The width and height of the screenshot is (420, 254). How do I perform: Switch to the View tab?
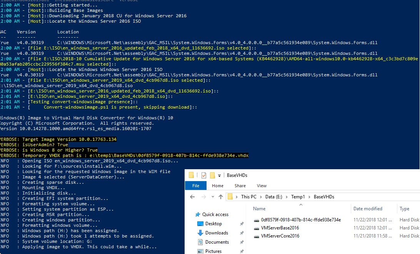[x=262, y=185]
